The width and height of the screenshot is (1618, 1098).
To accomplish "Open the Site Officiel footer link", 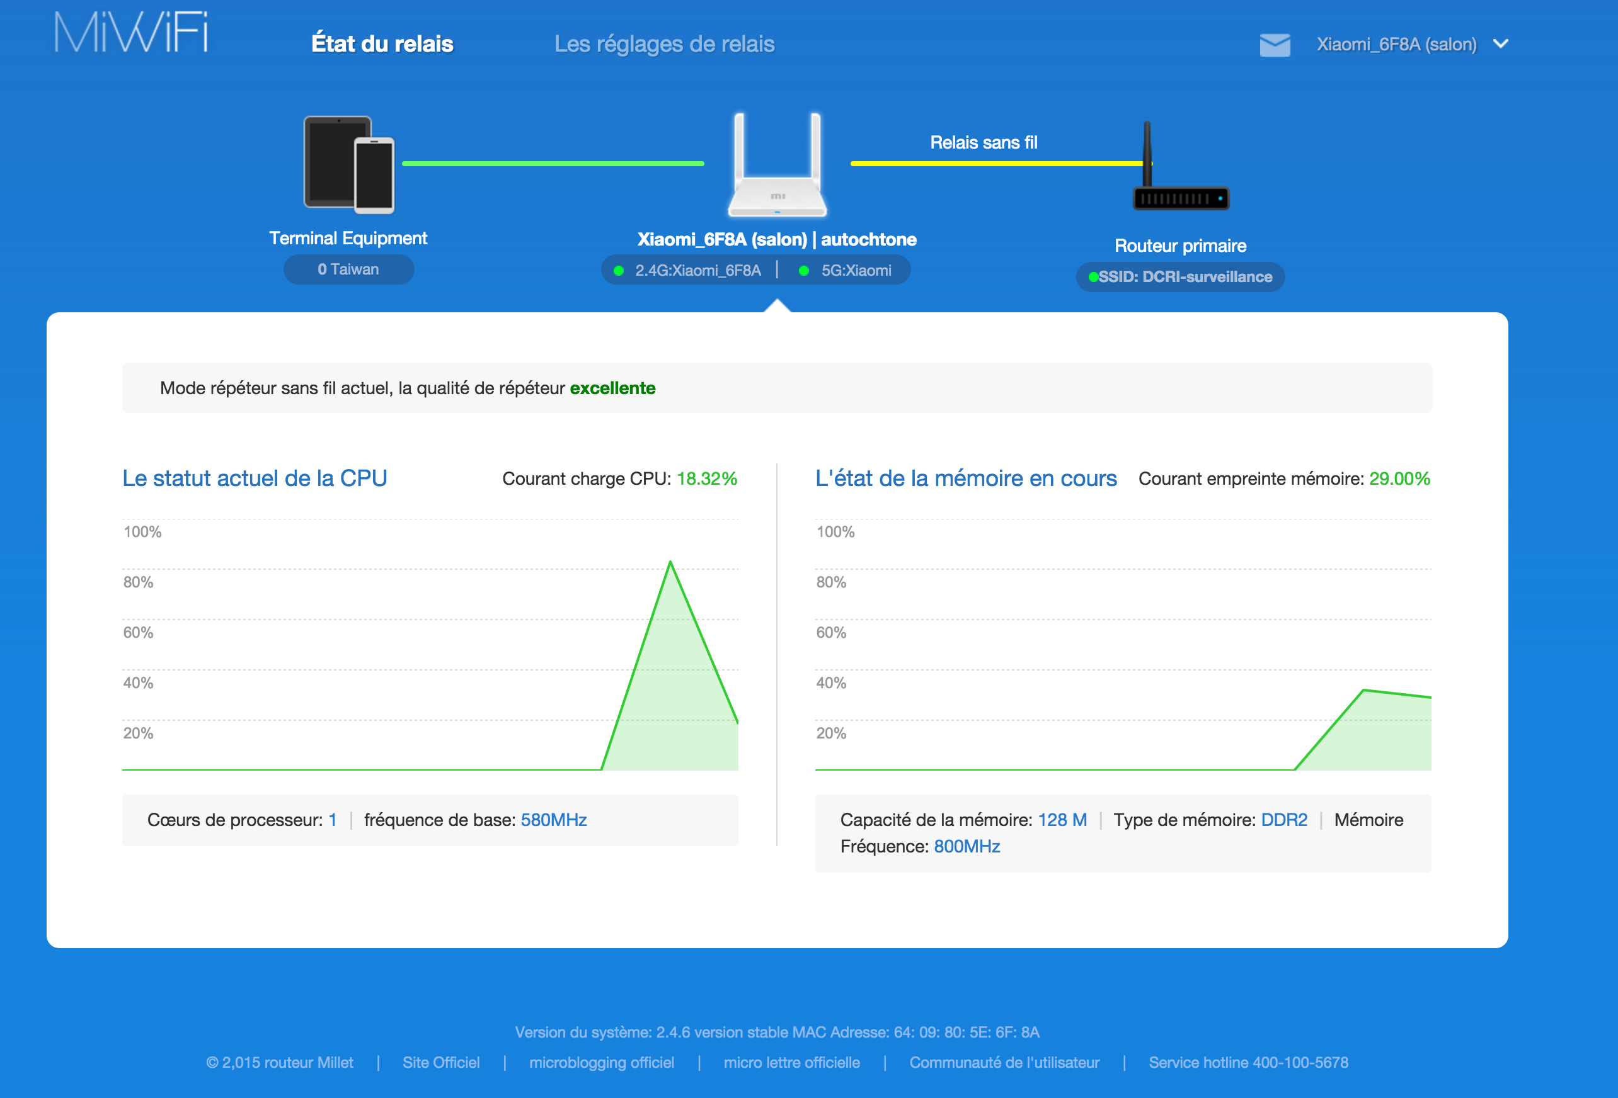I will click(440, 1063).
